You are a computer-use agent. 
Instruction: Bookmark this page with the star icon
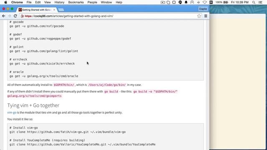[x=199, y=16]
